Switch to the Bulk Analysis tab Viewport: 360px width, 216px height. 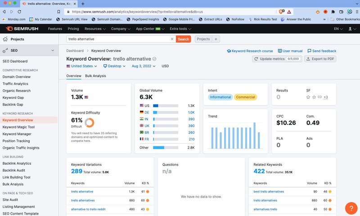(x=95, y=76)
